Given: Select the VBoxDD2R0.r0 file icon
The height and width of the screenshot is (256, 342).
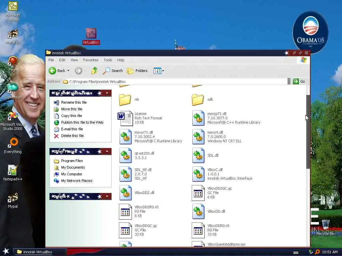Looking at the screenshot, I should pos(126,211).
